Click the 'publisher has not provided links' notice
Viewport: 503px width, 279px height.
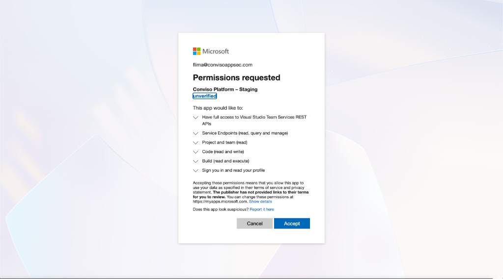251,195
